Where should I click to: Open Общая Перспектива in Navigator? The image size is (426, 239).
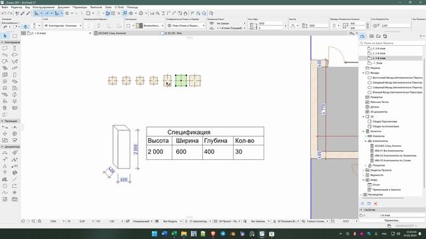[385, 121]
